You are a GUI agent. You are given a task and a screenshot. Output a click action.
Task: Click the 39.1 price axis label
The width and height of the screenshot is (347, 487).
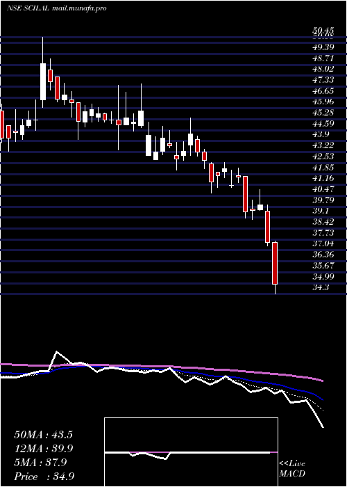pyautogui.click(x=321, y=211)
